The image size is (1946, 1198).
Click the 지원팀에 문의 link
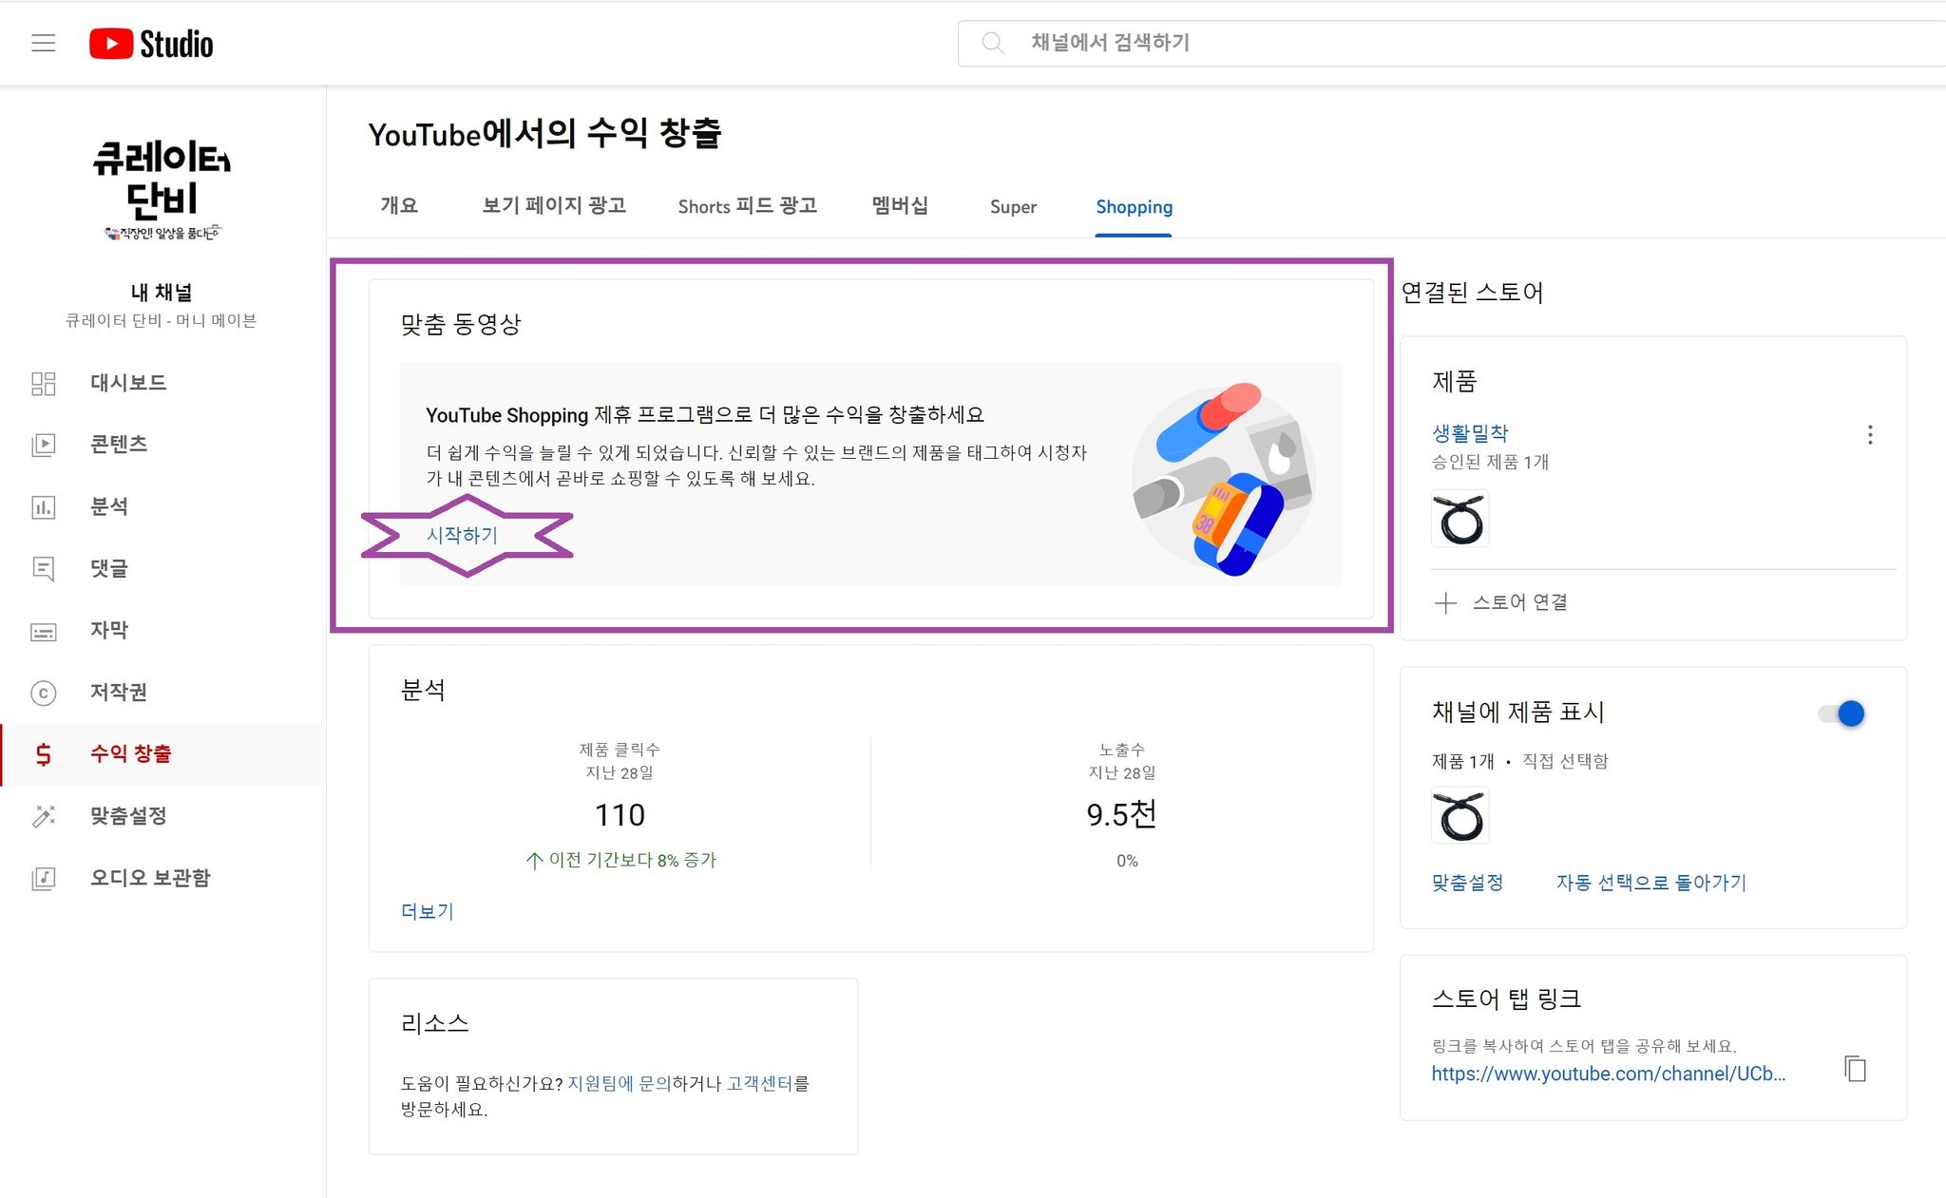coord(620,1083)
